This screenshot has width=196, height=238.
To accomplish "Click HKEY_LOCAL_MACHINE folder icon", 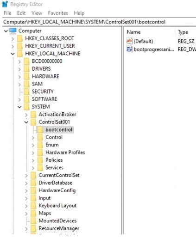I will pos(20,54).
